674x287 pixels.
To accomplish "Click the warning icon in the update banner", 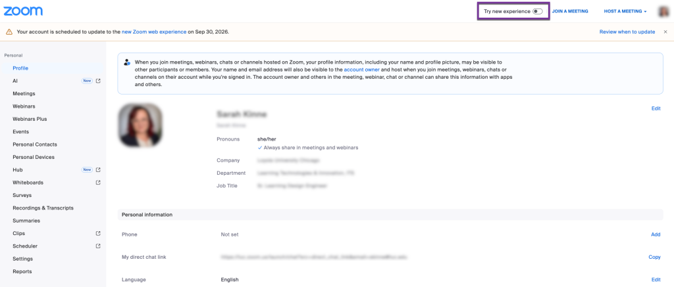I will tap(9, 32).
